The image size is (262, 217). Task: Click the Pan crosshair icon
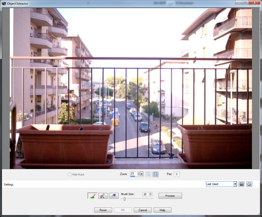pyautogui.click(x=177, y=174)
